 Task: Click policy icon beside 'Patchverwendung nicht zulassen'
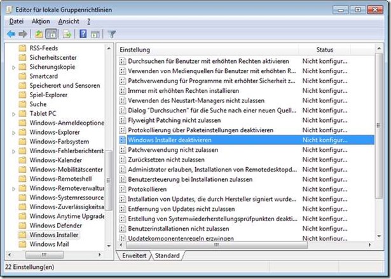122,150
